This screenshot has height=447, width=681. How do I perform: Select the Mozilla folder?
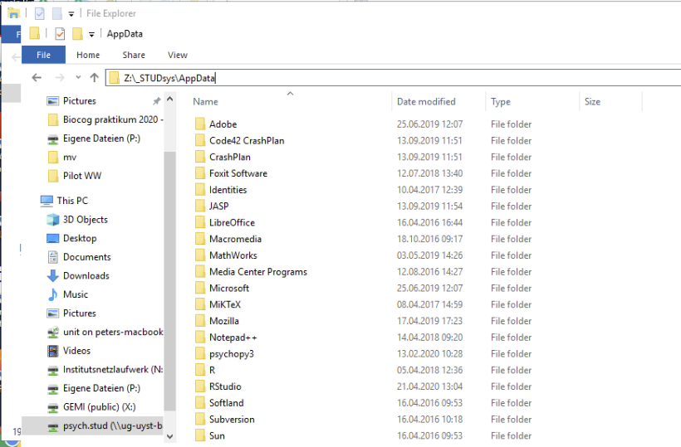[223, 321]
